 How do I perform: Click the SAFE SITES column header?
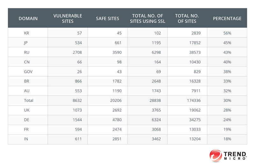click(x=107, y=18)
